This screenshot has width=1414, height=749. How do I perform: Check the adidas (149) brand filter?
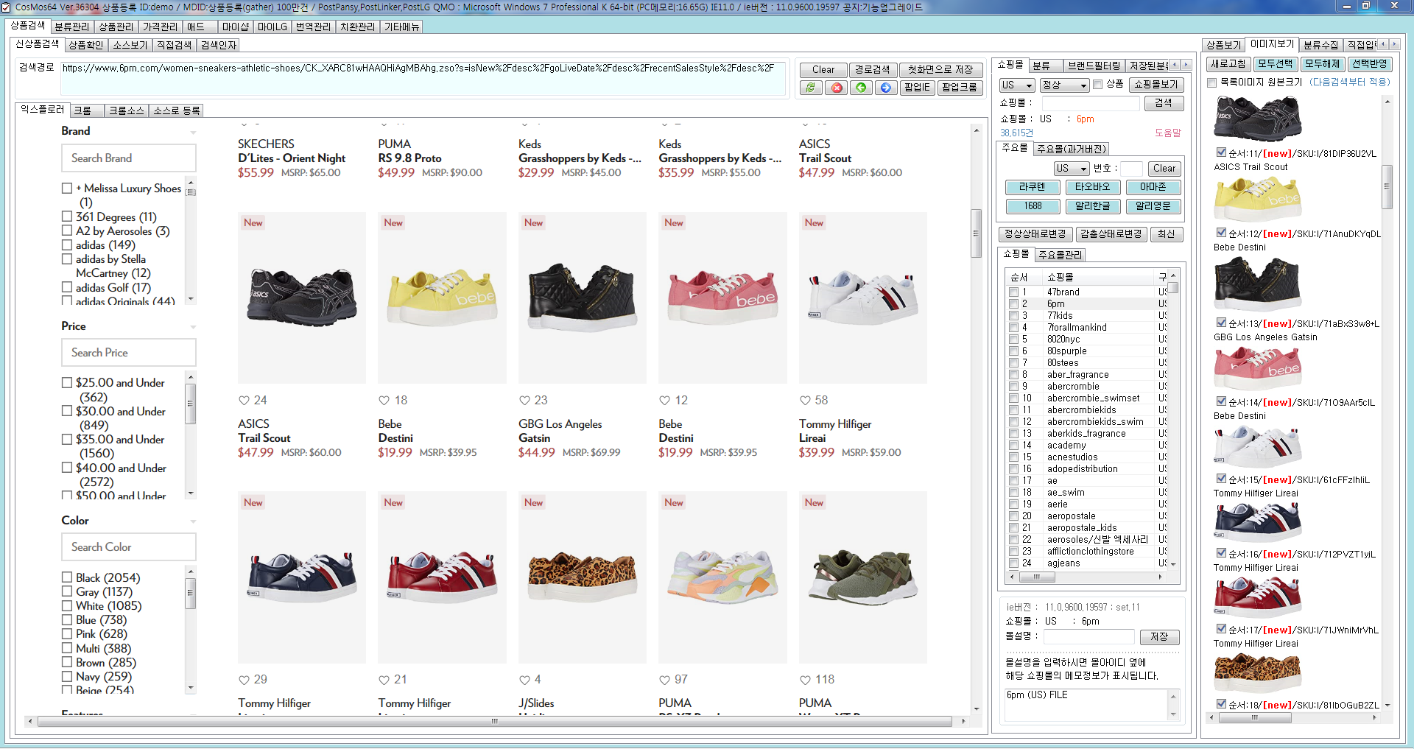pos(67,245)
